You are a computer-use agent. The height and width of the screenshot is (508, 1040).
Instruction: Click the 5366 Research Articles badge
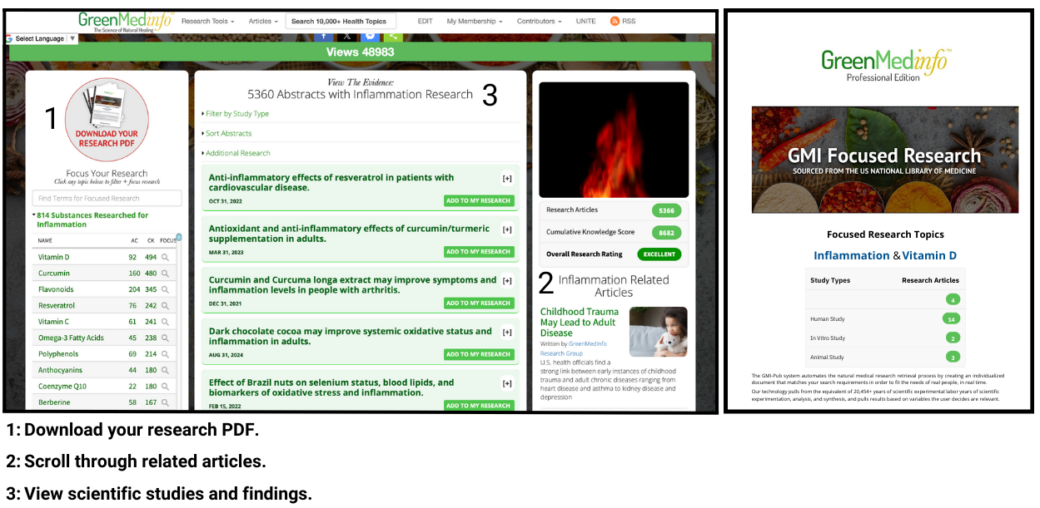[x=666, y=210]
